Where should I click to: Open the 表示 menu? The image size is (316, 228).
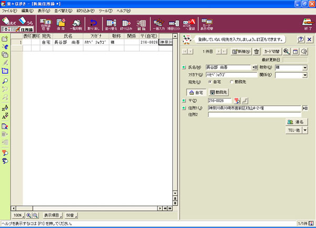(x=44, y=11)
